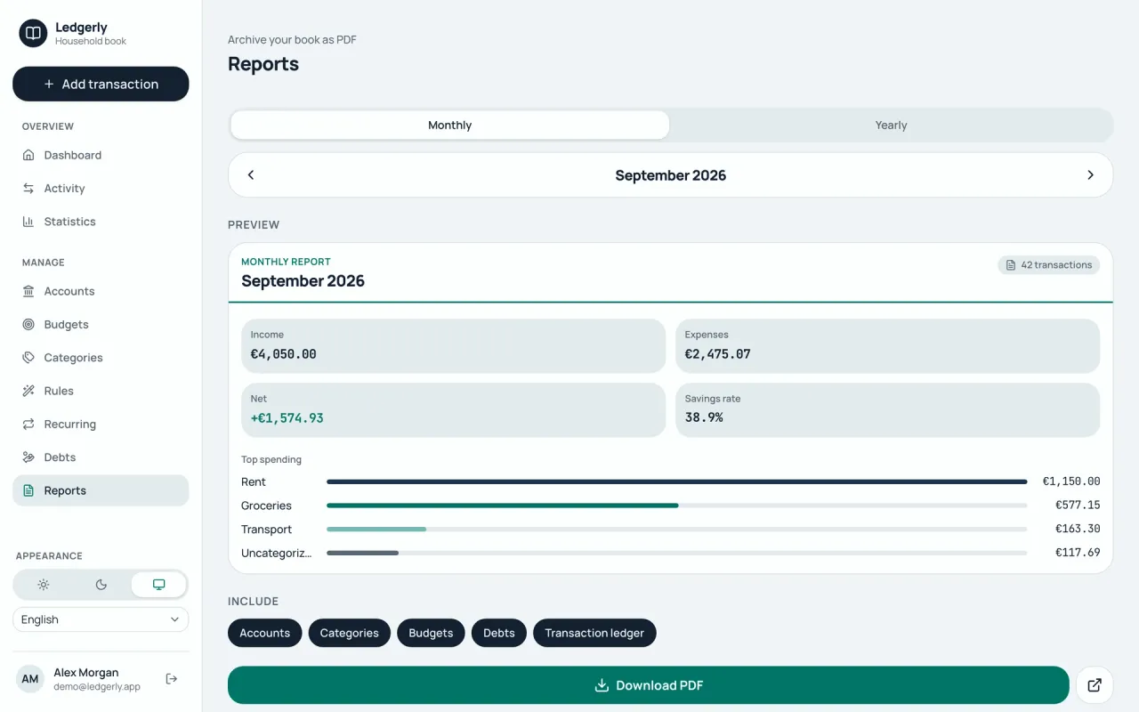The width and height of the screenshot is (1139, 712).
Task: Toggle Accounts section in report
Action: (265, 633)
